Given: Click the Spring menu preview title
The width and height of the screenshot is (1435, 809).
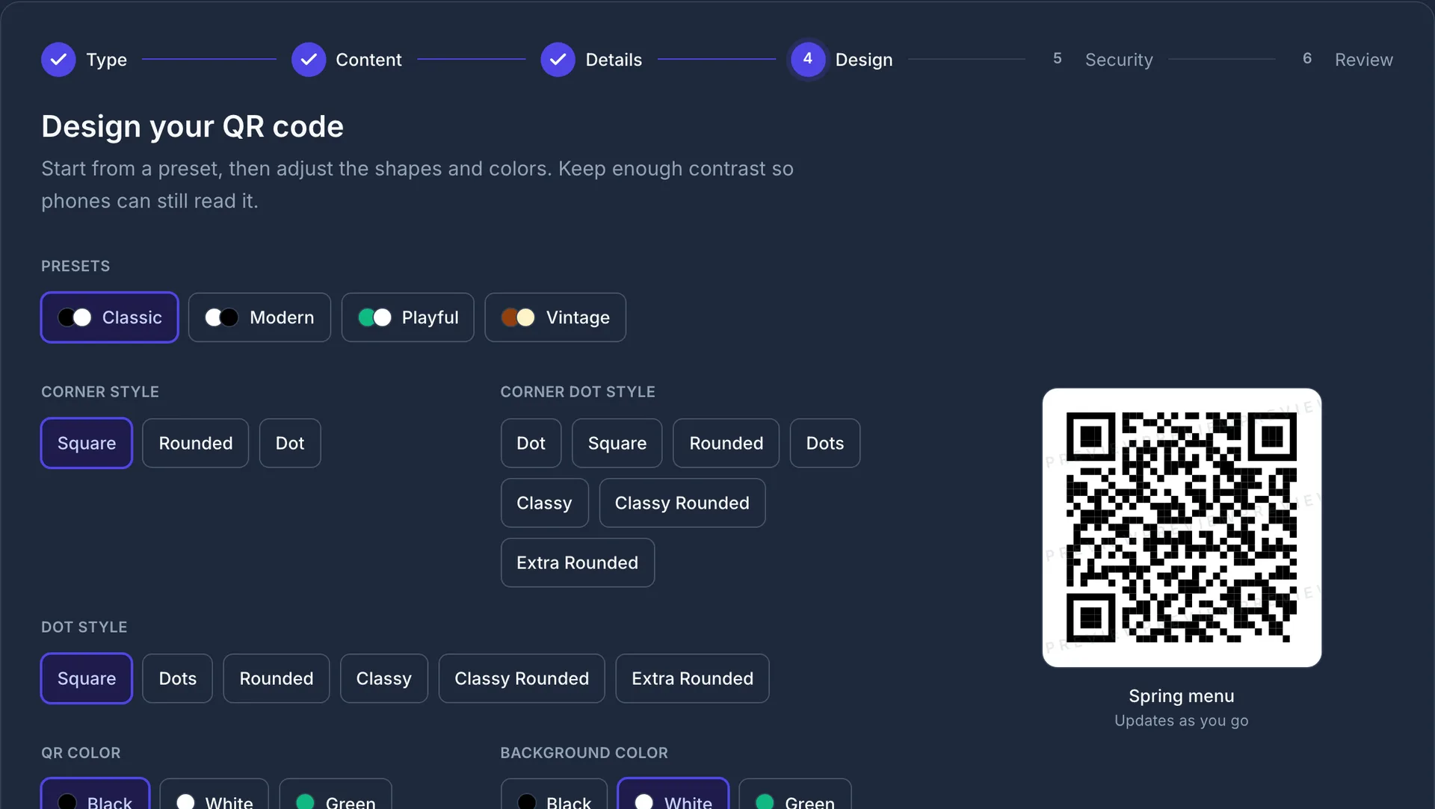Looking at the screenshot, I should tap(1182, 696).
